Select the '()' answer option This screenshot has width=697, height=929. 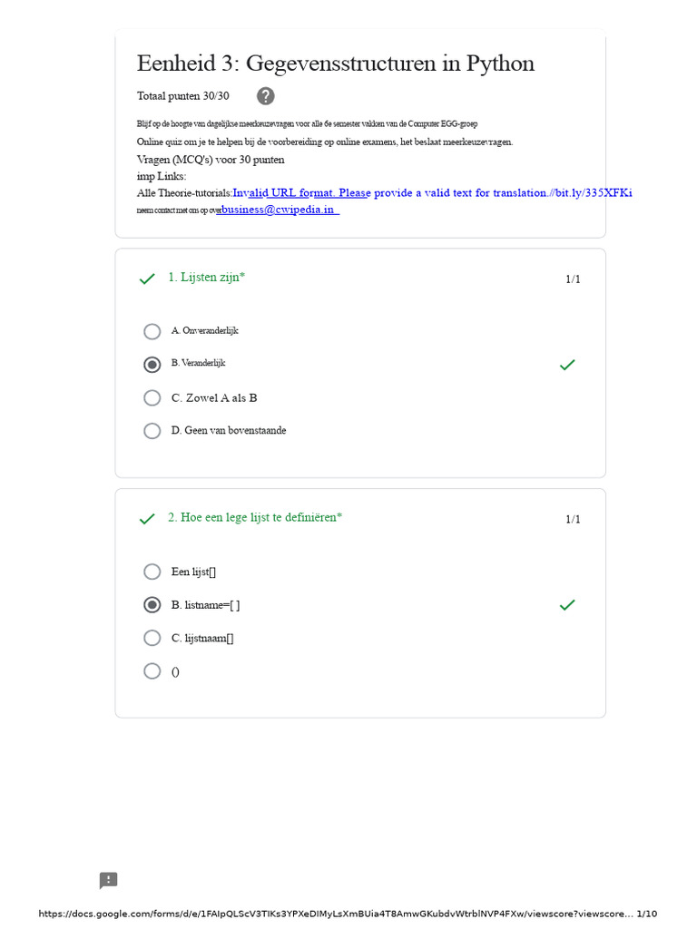[x=152, y=671]
